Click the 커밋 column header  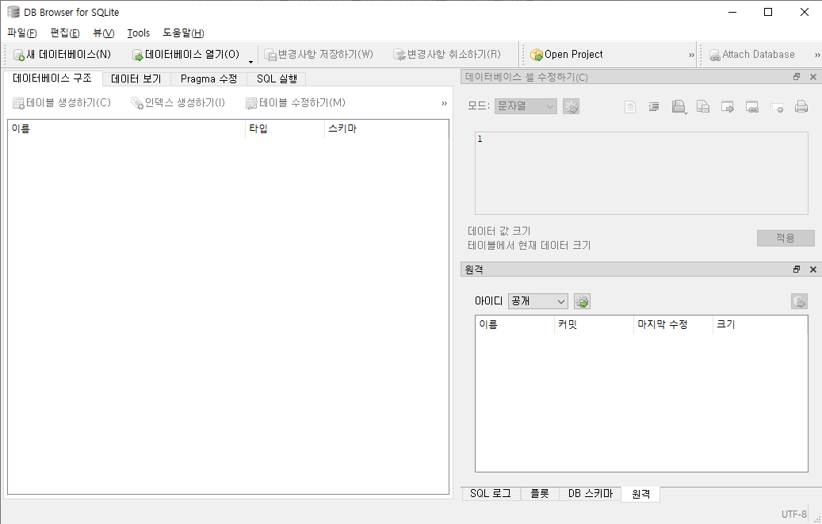pyautogui.click(x=594, y=325)
